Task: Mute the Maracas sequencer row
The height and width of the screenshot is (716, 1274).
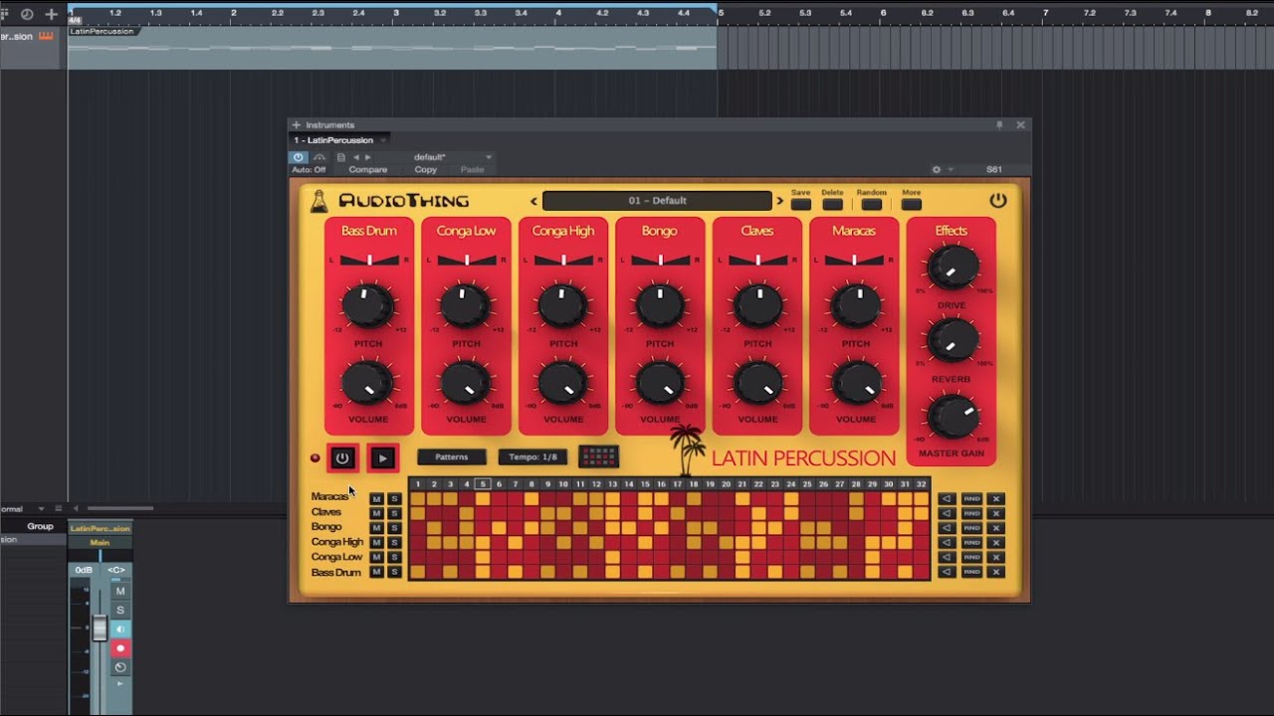Action: coord(376,498)
